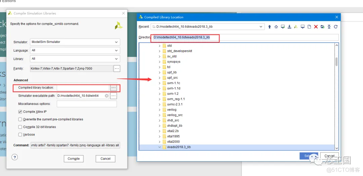Open help via question mark icon

[14, 157]
